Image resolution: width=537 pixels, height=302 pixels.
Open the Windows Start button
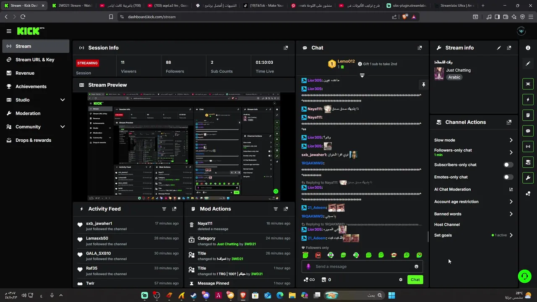tap(391, 296)
